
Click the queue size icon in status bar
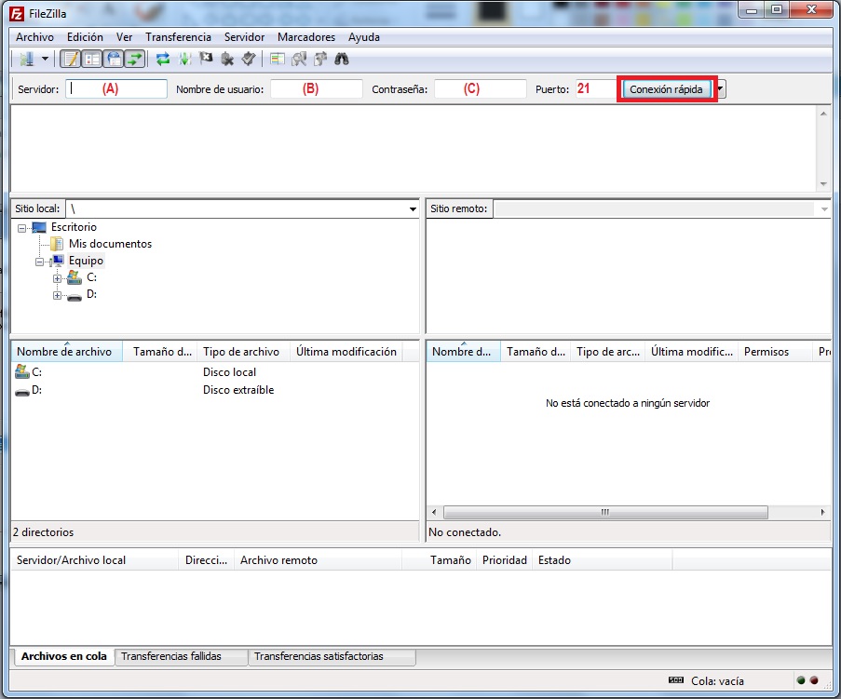[x=676, y=680]
